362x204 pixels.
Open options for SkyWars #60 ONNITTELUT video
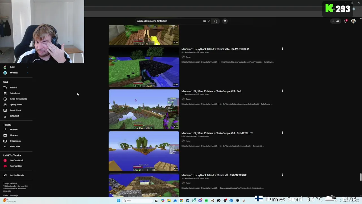(282, 133)
